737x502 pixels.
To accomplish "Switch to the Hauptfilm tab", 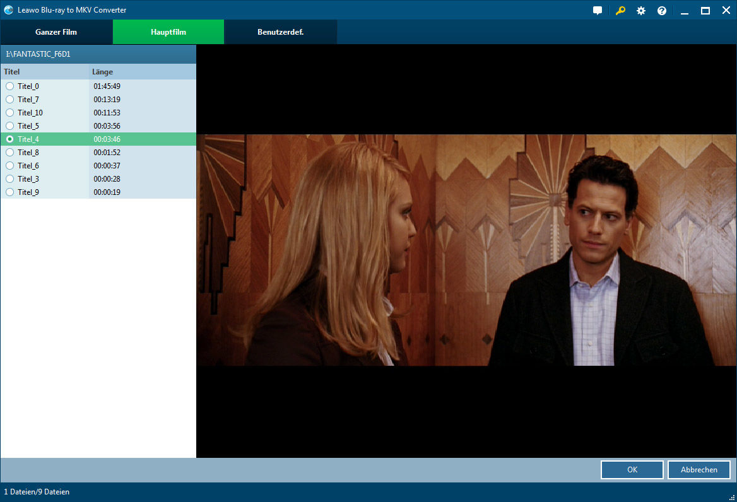I will [x=168, y=32].
